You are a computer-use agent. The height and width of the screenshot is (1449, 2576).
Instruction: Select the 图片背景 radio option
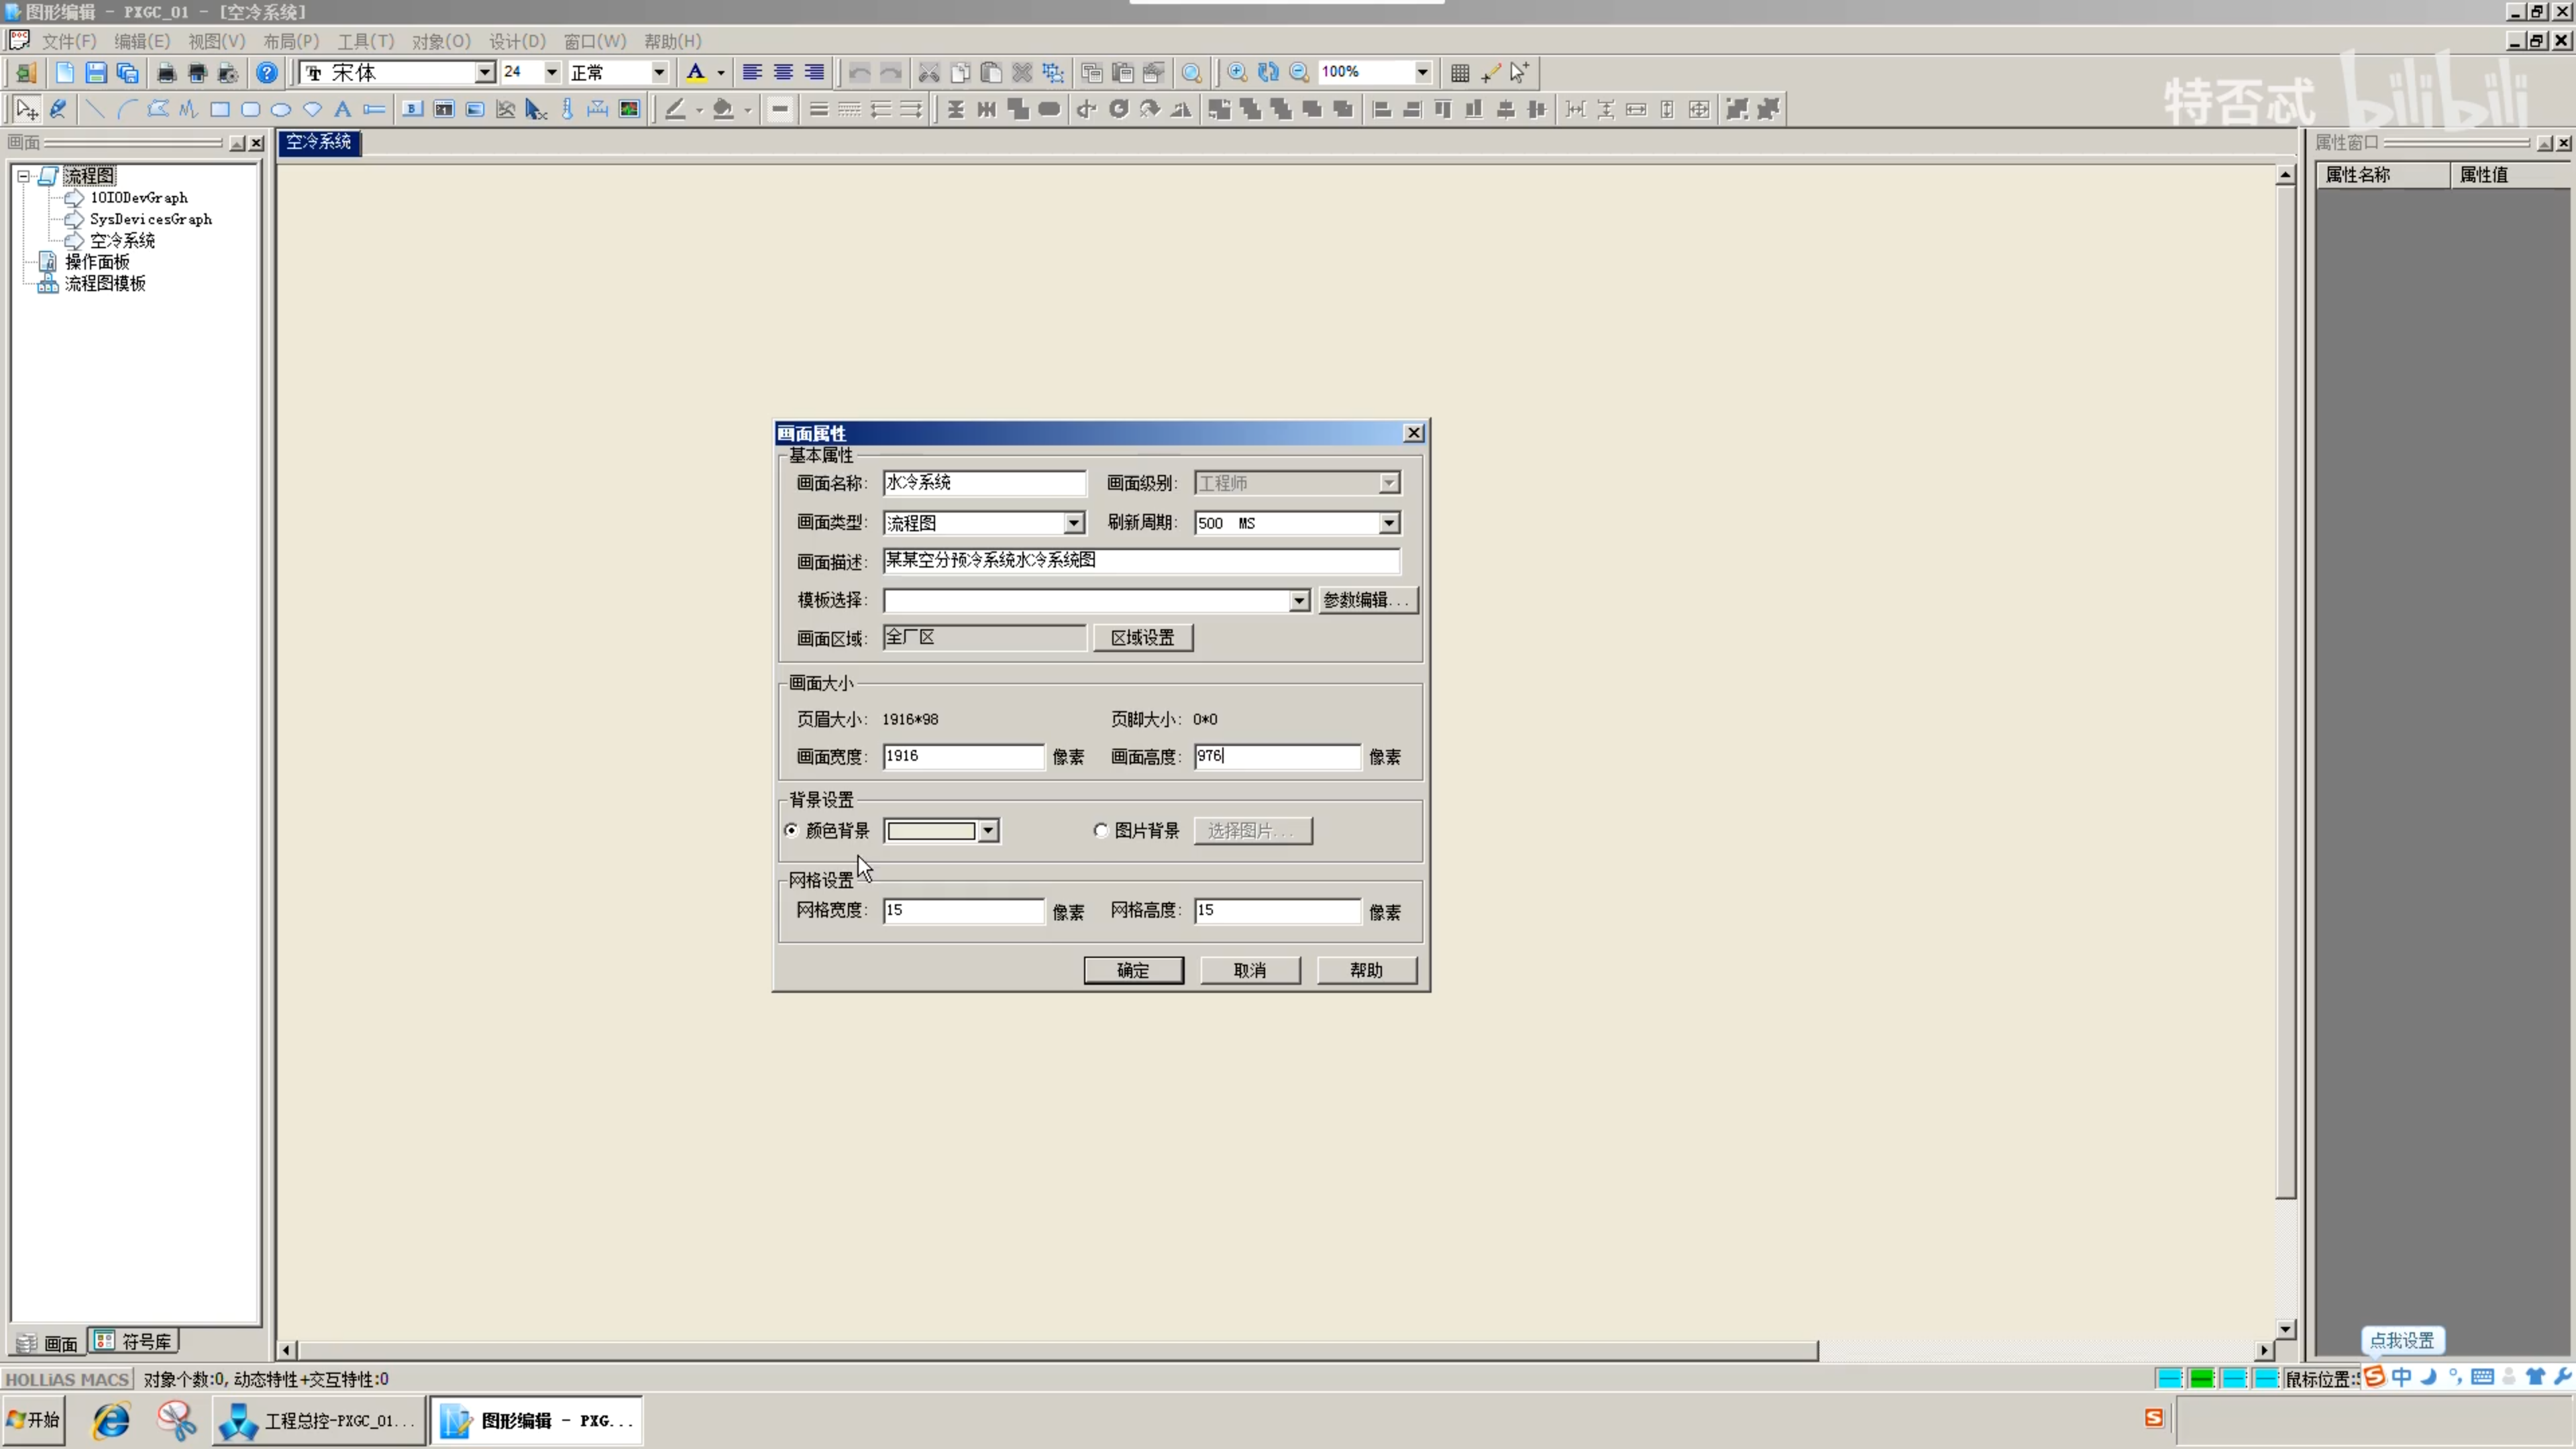point(1101,830)
